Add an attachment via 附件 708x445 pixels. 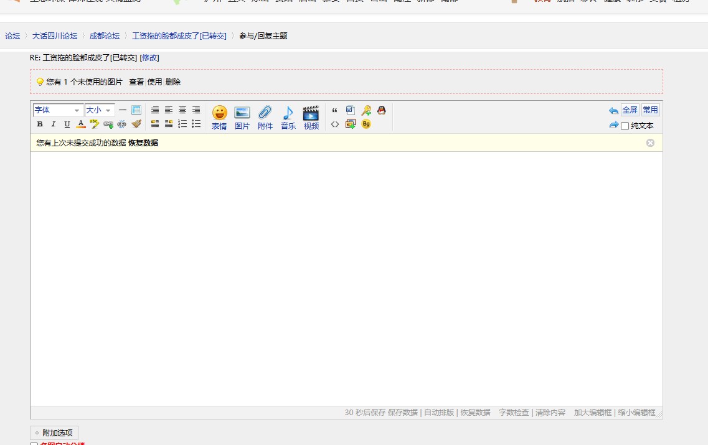265,118
